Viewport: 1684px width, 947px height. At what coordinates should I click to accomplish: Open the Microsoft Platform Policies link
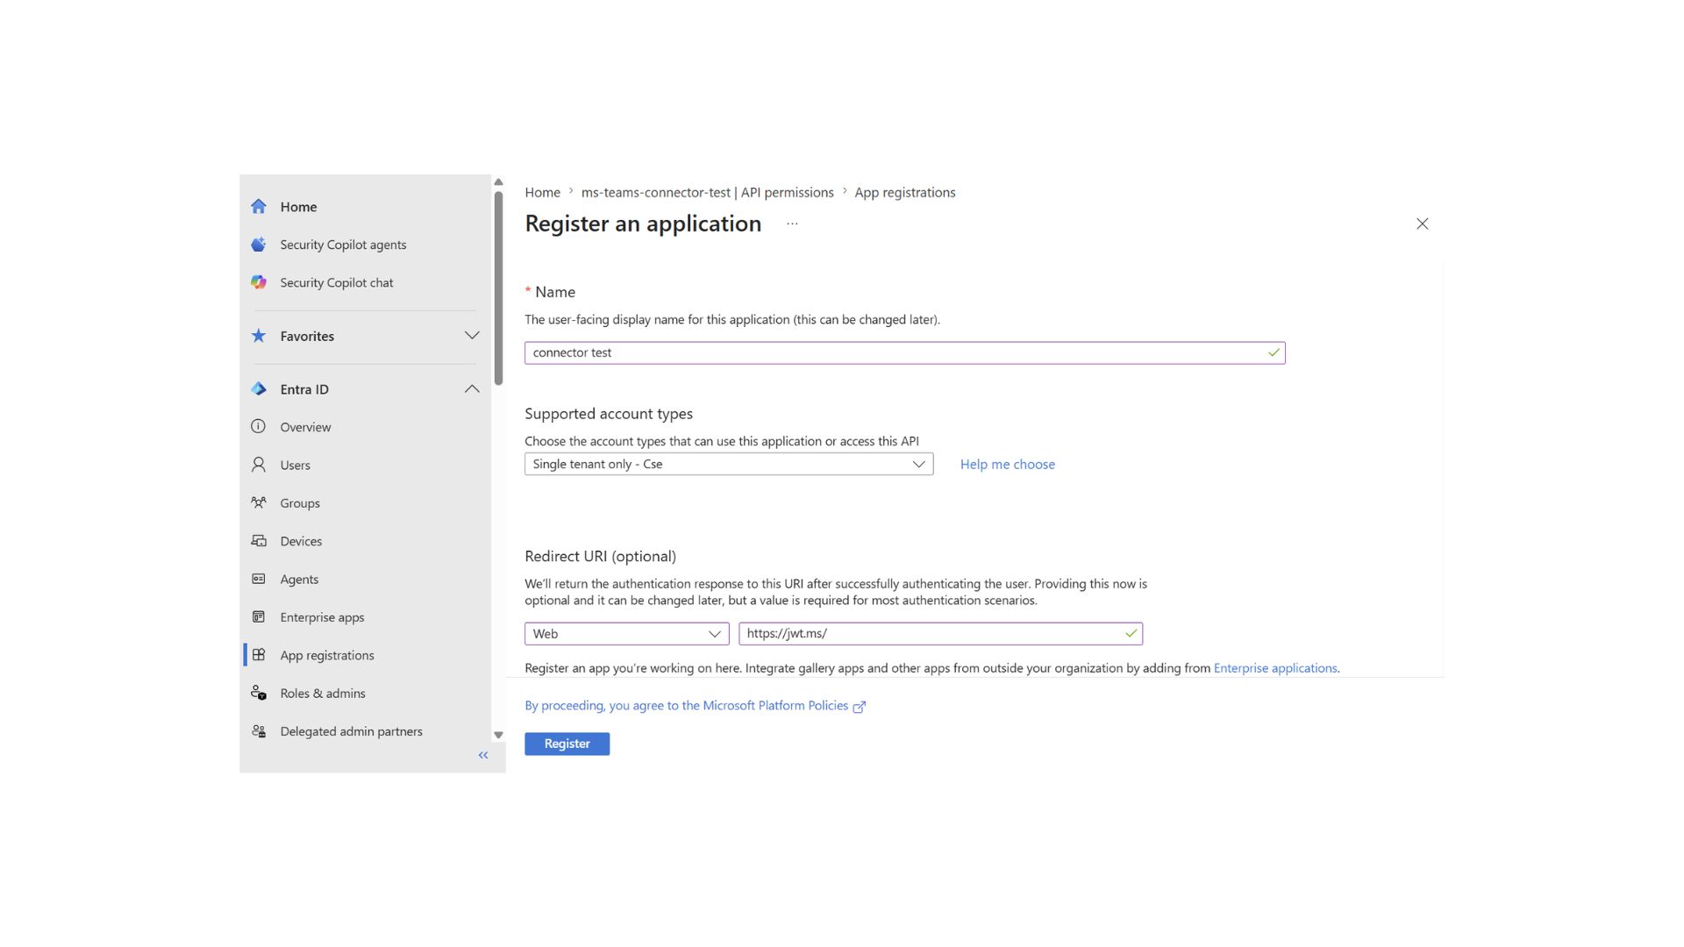tap(686, 705)
